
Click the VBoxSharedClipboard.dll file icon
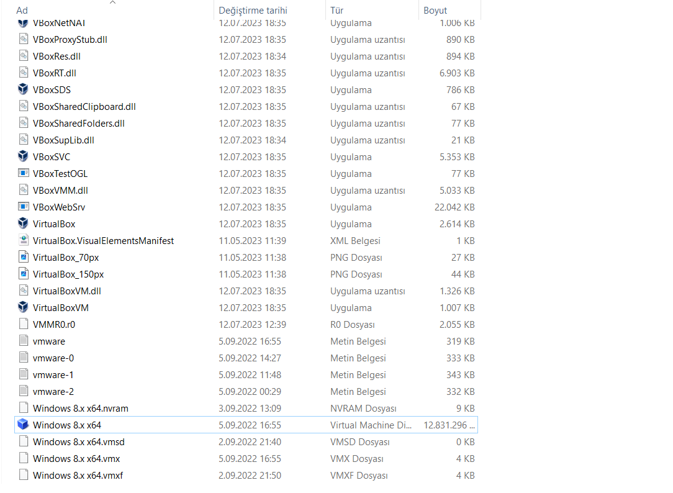24,106
